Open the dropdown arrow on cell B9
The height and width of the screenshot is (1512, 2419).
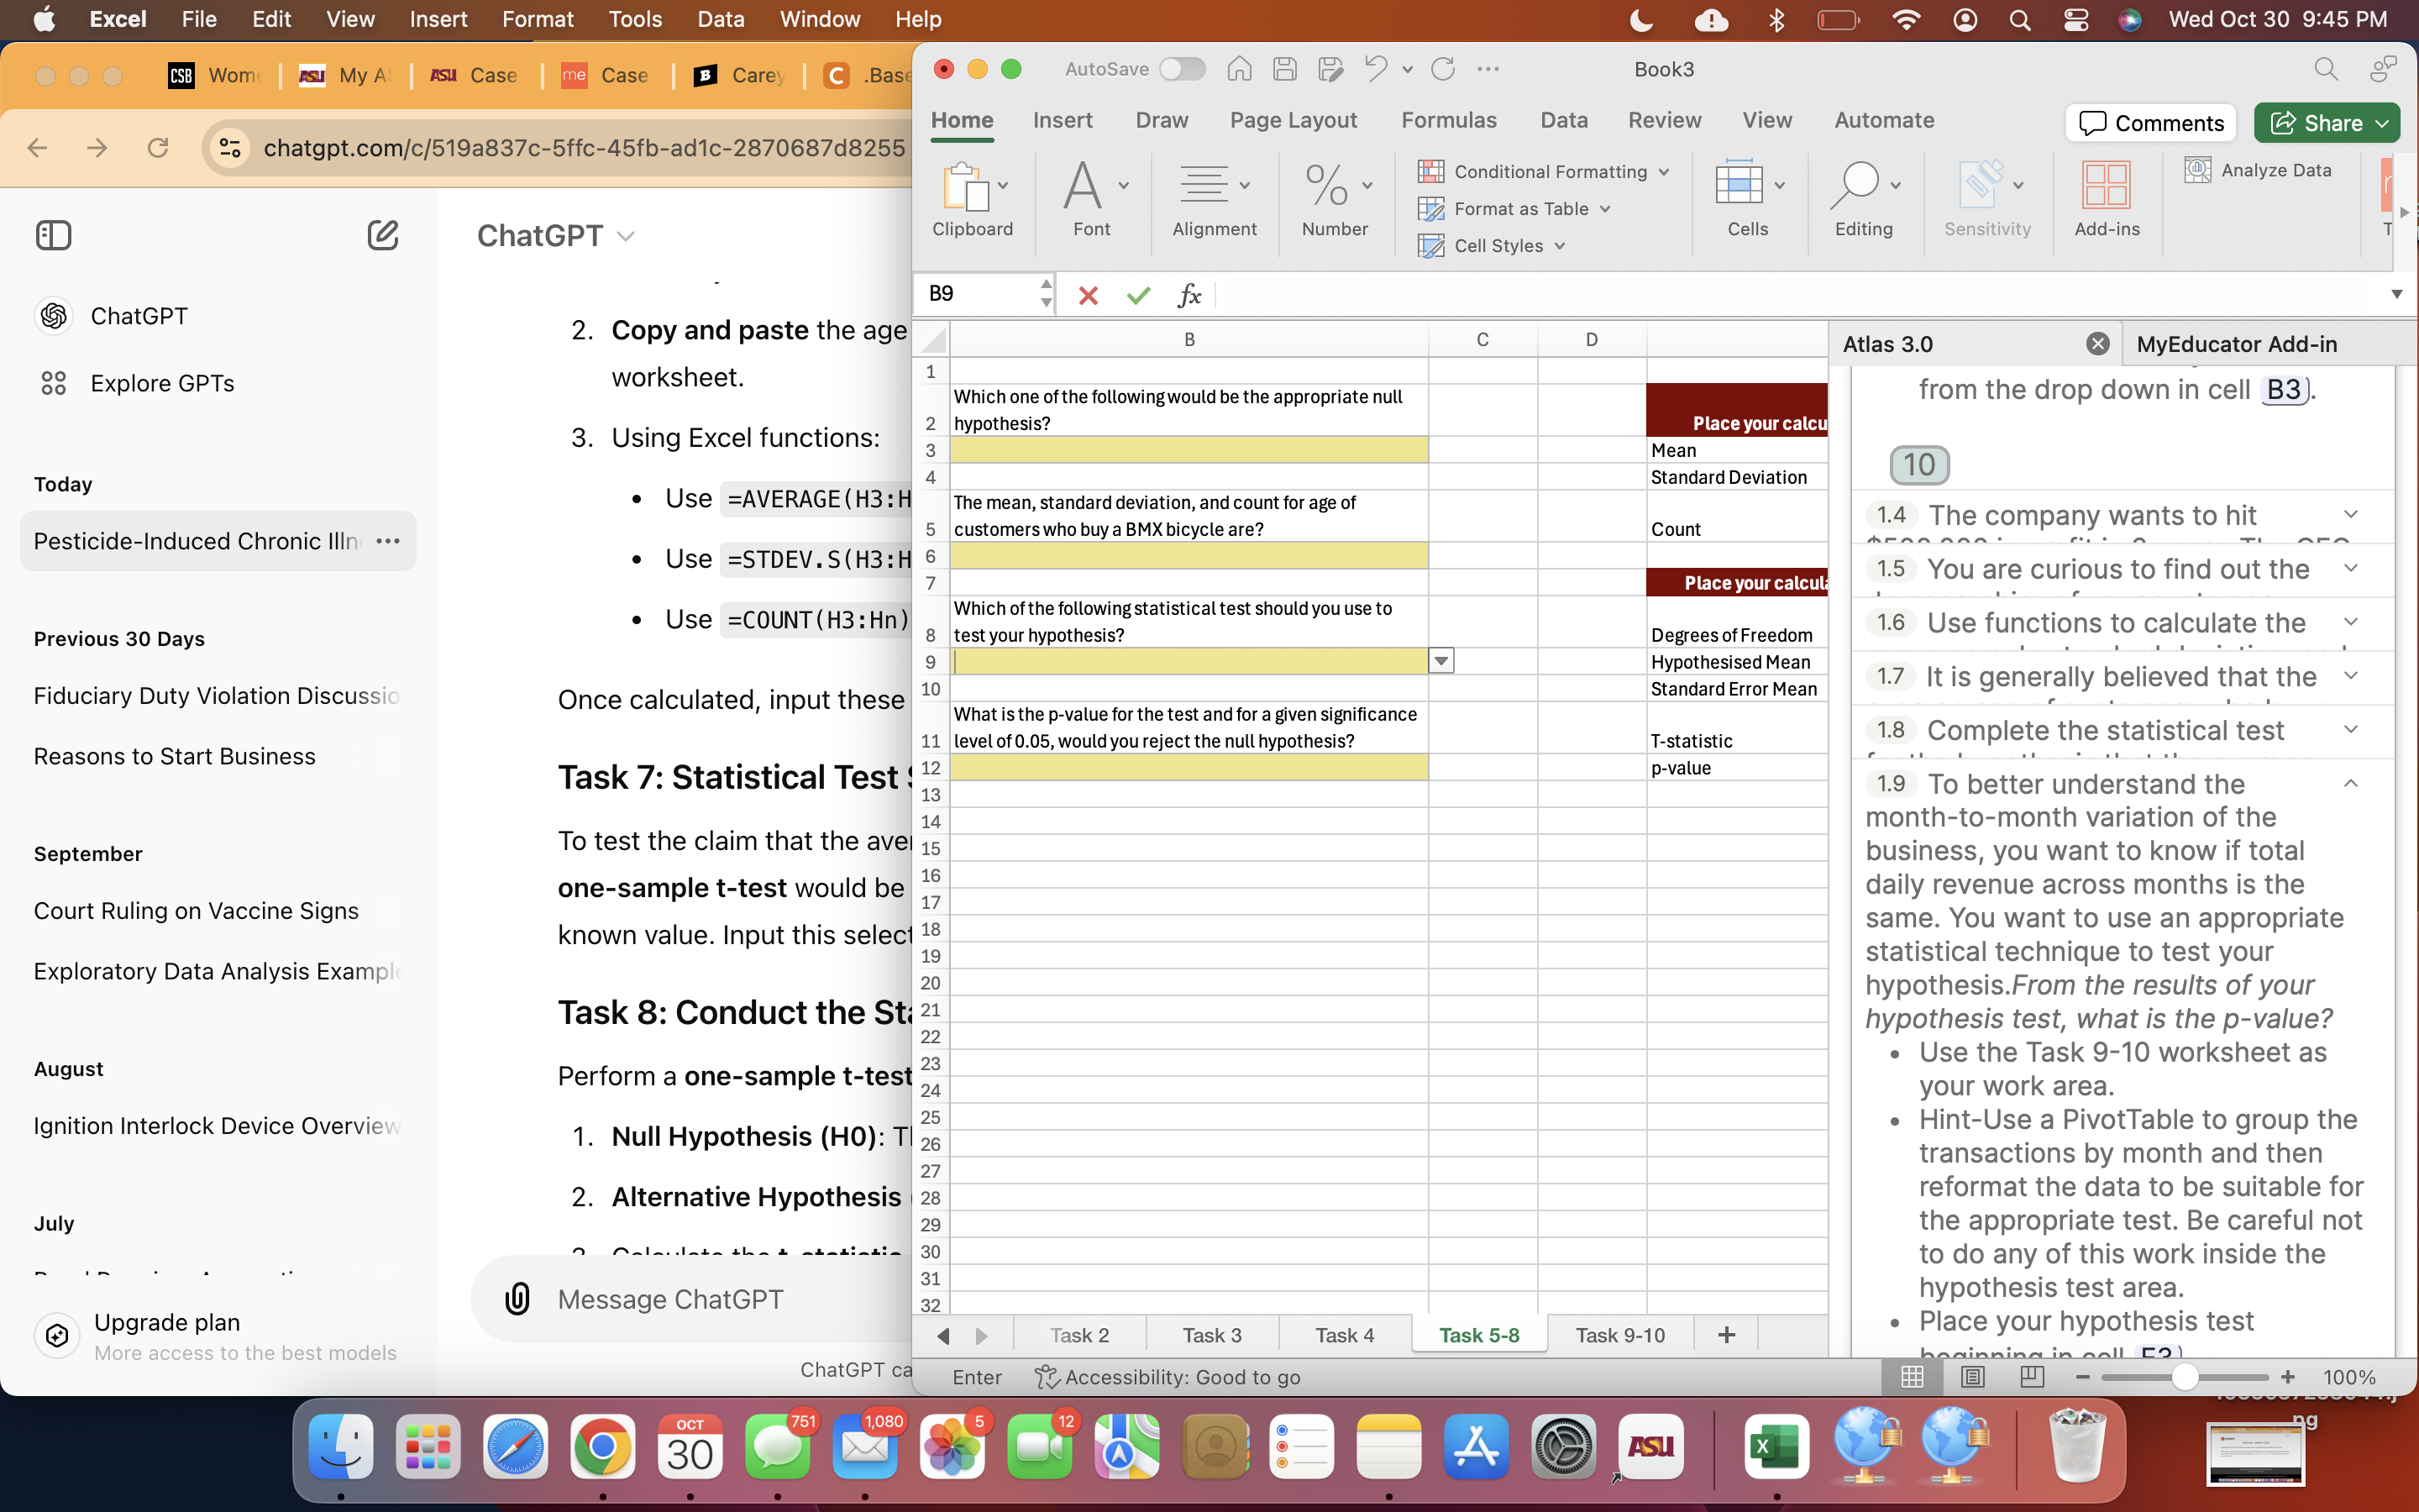click(x=1440, y=661)
